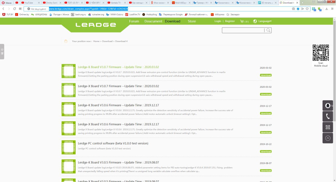Open the TUT.BY bookmark
Image resolution: width=336 pixels, height=182 pixels.
pos(8,14)
